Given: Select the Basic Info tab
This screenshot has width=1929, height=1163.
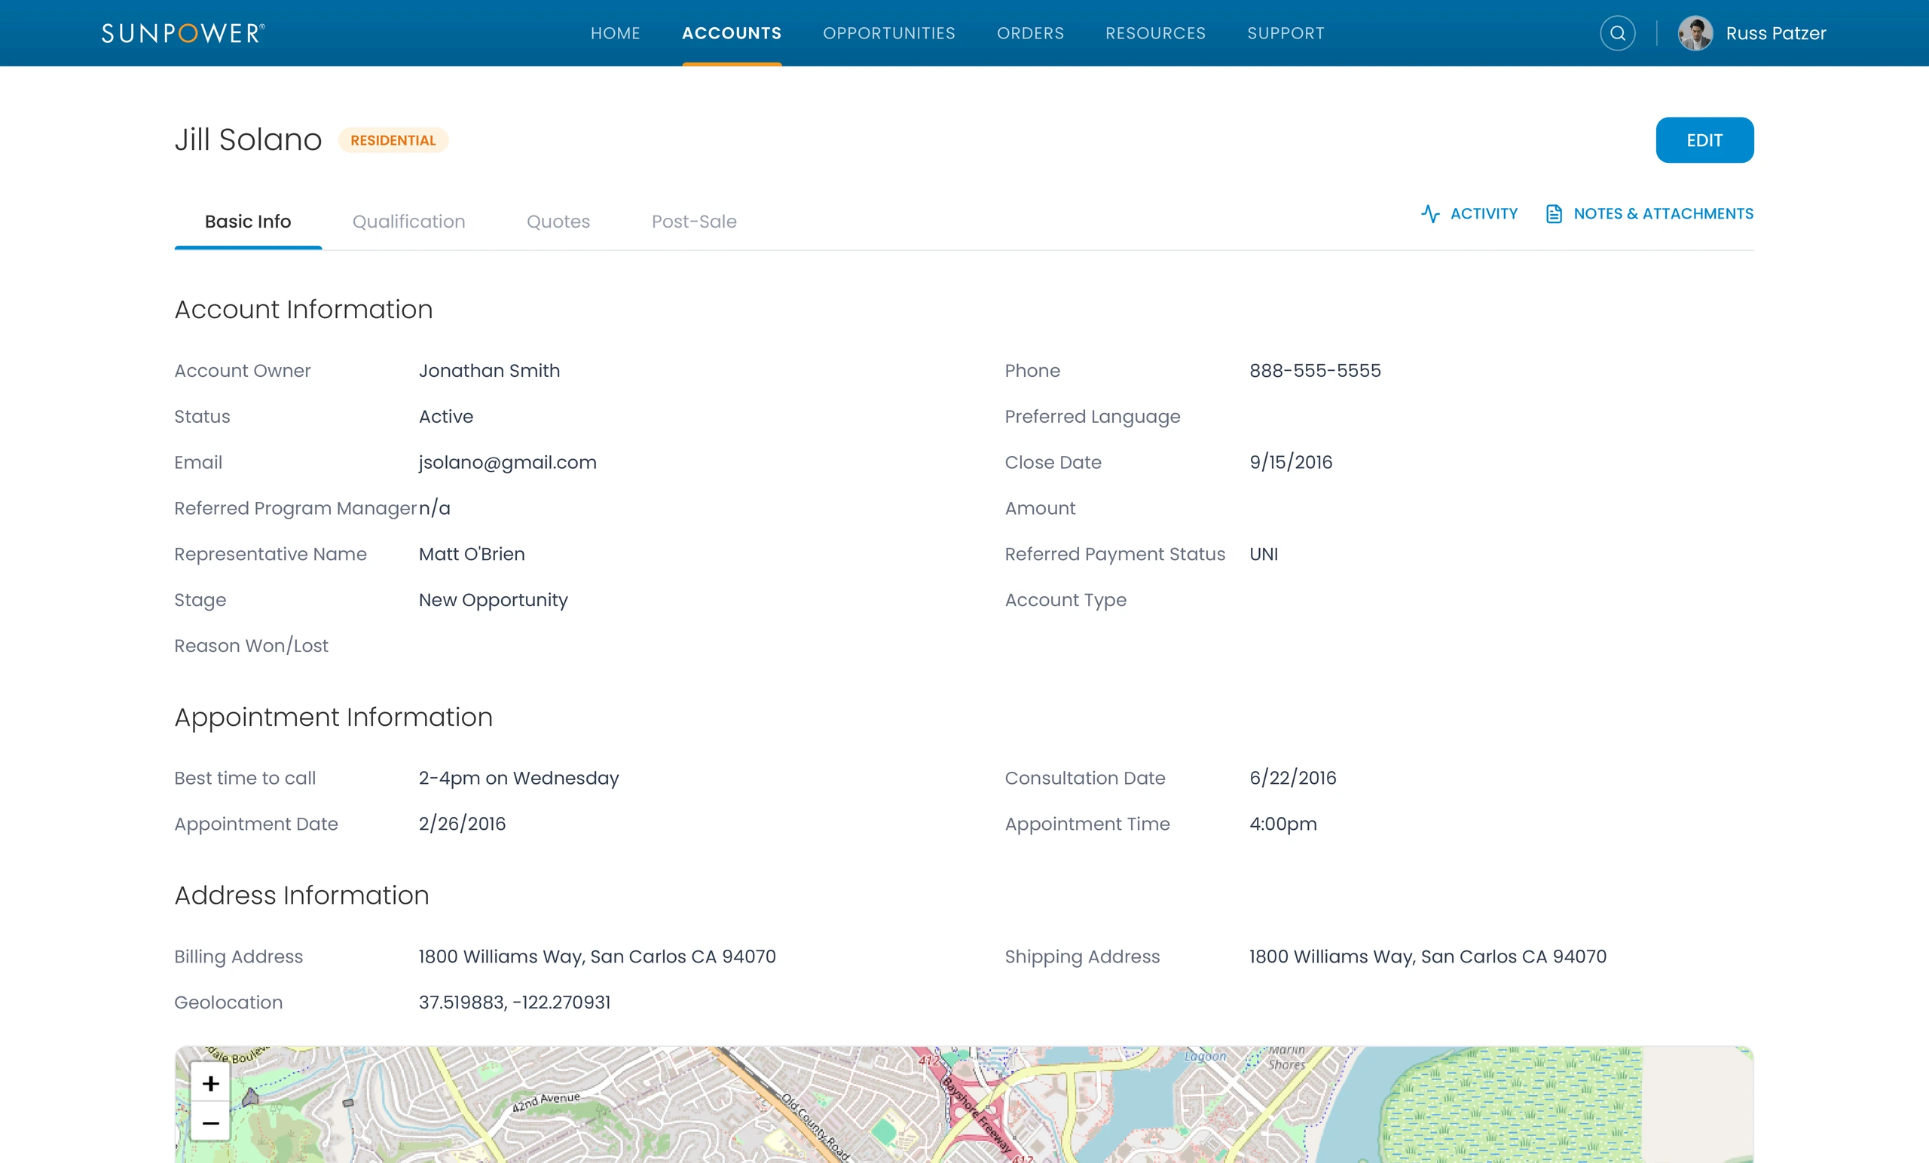Looking at the screenshot, I should click(248, 222).
